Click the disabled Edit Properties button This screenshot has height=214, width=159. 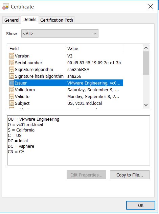click(86, 175)
